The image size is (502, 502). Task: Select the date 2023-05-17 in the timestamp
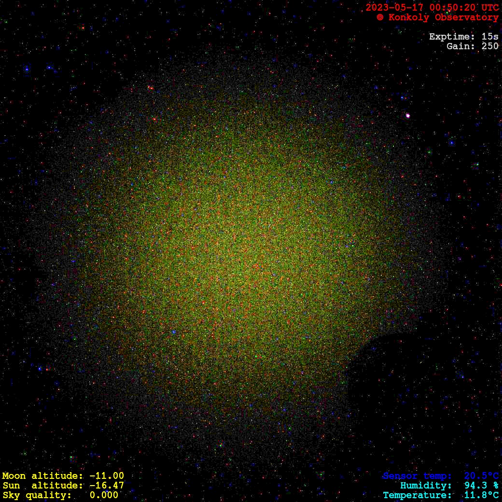click(x=392, y=8)
